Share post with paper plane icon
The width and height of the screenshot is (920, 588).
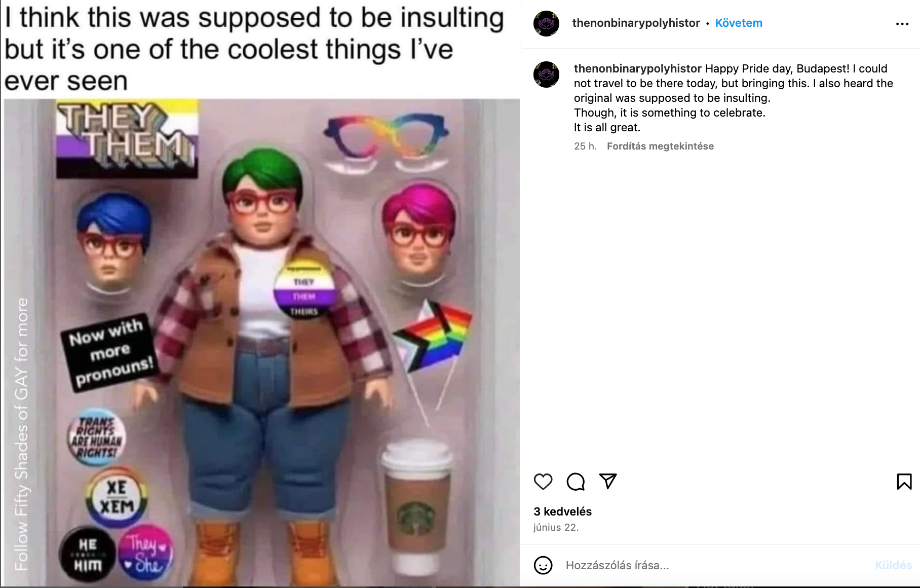coord(608,481)
